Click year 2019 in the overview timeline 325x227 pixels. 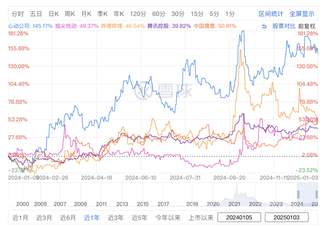[192, 204]
